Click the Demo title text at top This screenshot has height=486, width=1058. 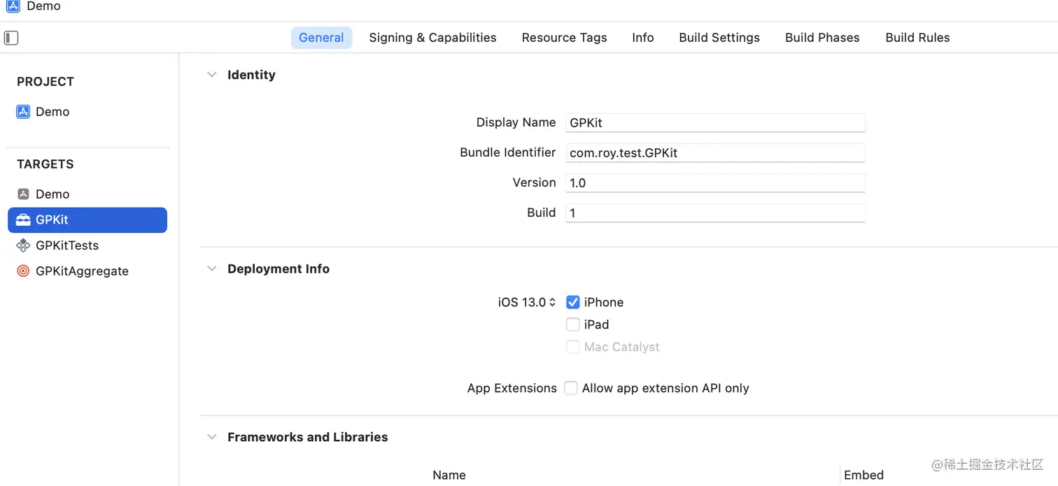[x=43, y=6]
